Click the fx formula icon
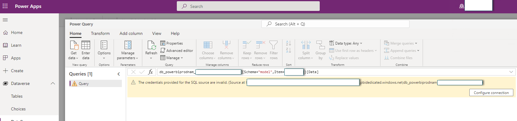Screen dimensions: 517x121 pyautogui.click(x=150, y=72)
